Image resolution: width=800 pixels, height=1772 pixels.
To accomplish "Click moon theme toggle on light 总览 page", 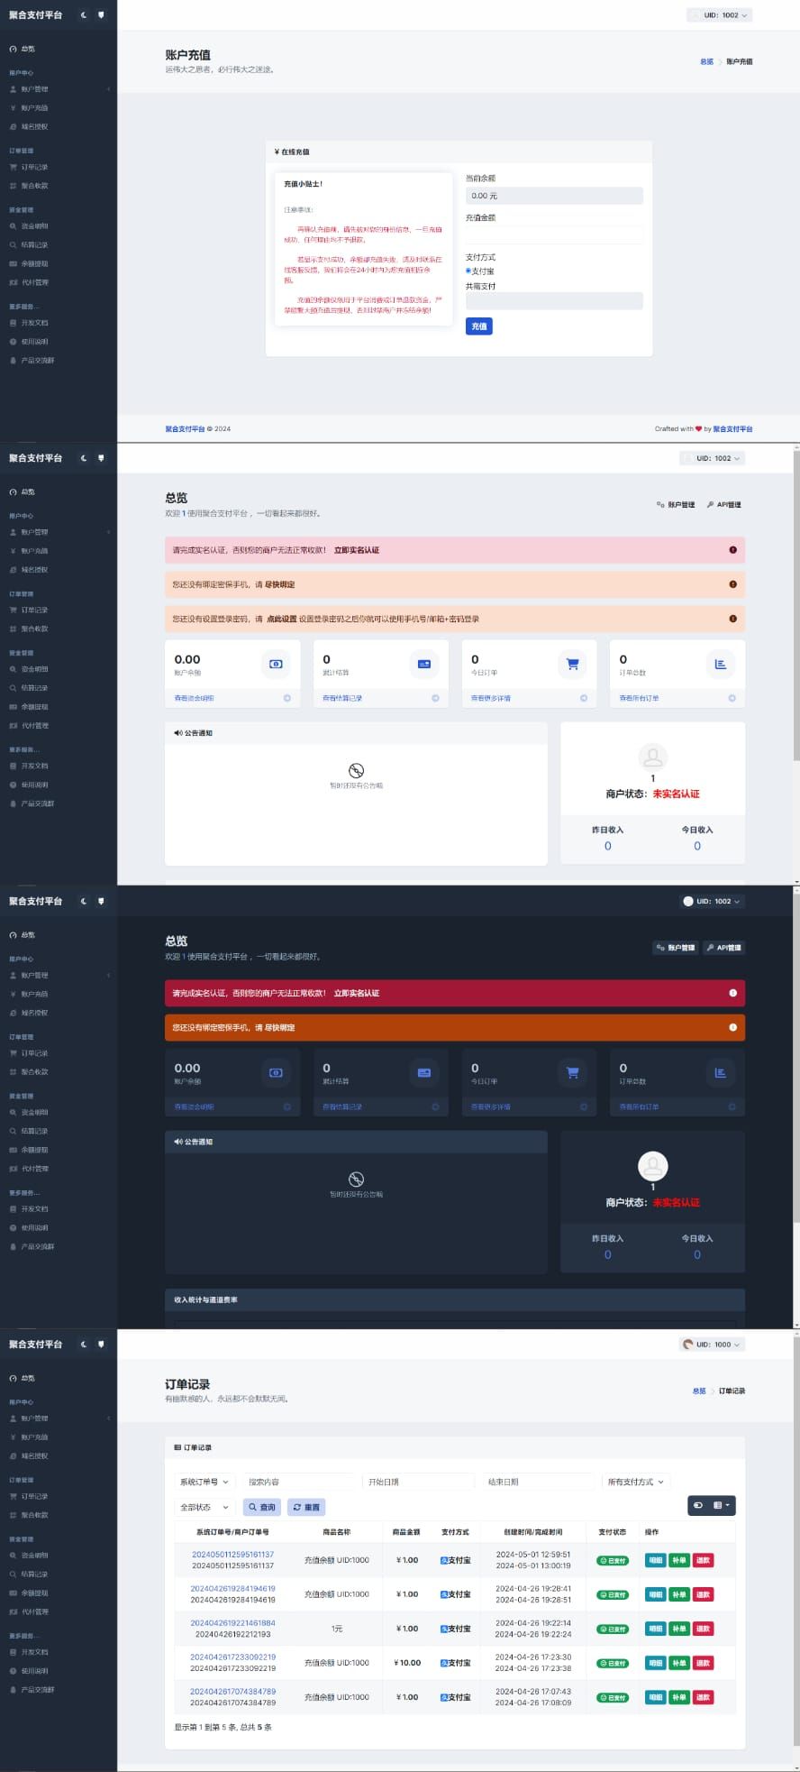I will [84, 458].
